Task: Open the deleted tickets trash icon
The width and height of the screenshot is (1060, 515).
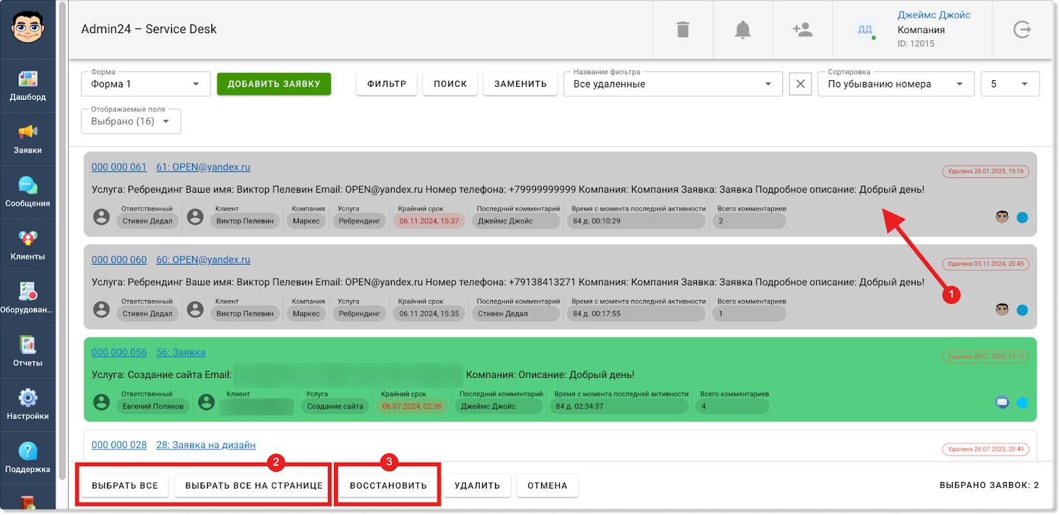Action: click(683, 30)
